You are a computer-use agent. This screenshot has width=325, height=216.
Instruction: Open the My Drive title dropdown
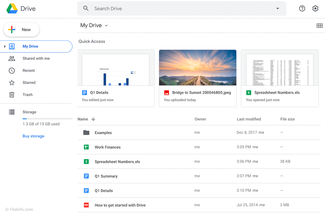[x=106, y=26]
